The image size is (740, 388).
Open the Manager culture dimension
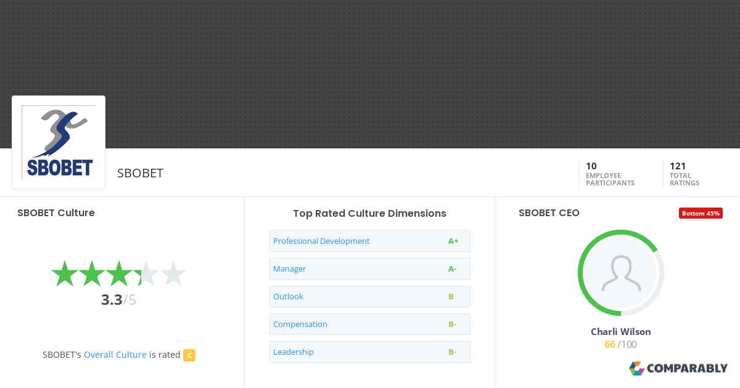(289, 269)
